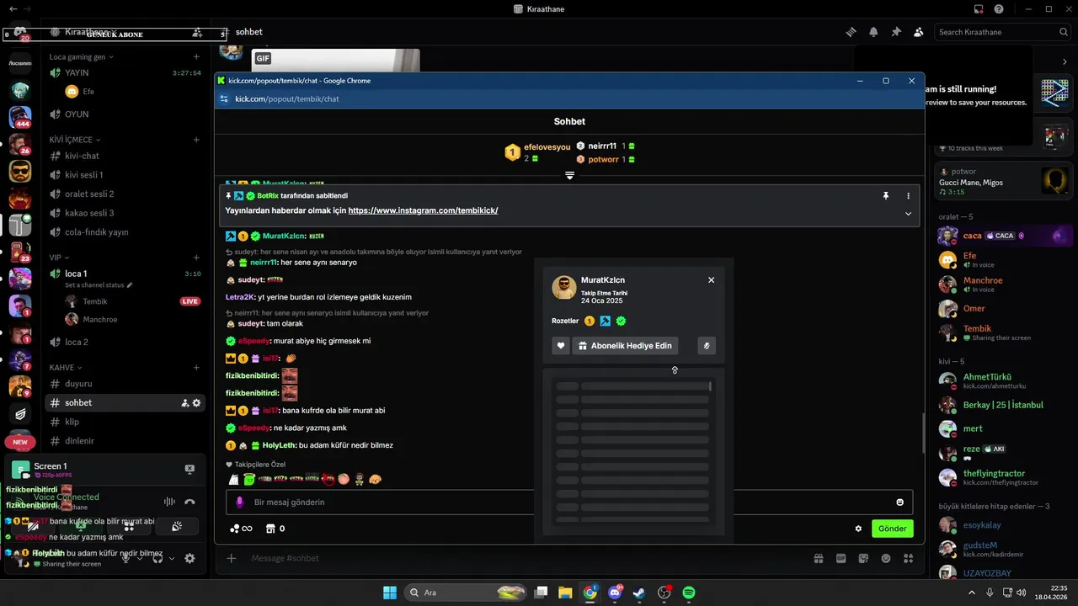
Task: Add a channel to KAHVE category
Action: pyautogui.click(x=196, y=368)
